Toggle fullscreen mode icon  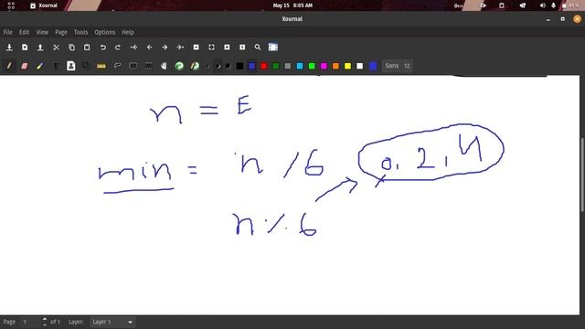[273, 48]
